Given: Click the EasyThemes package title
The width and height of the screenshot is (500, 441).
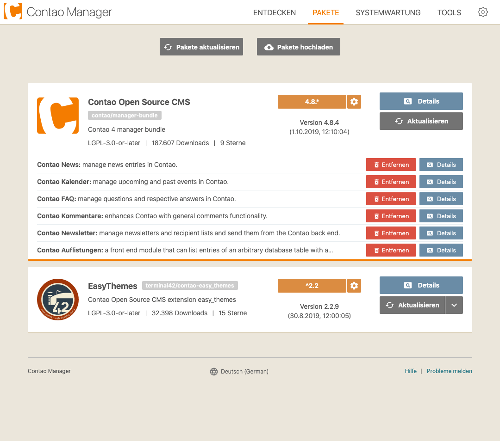Looking at the screenshot, I should [112, 286].
